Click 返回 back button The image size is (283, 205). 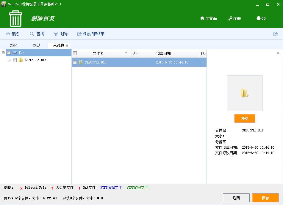236,198
